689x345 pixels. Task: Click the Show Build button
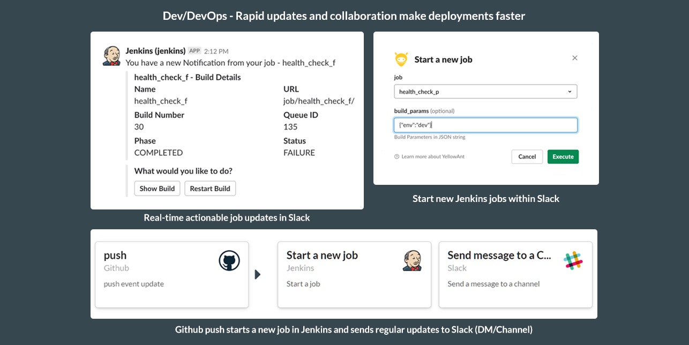(x=157, y=188)
